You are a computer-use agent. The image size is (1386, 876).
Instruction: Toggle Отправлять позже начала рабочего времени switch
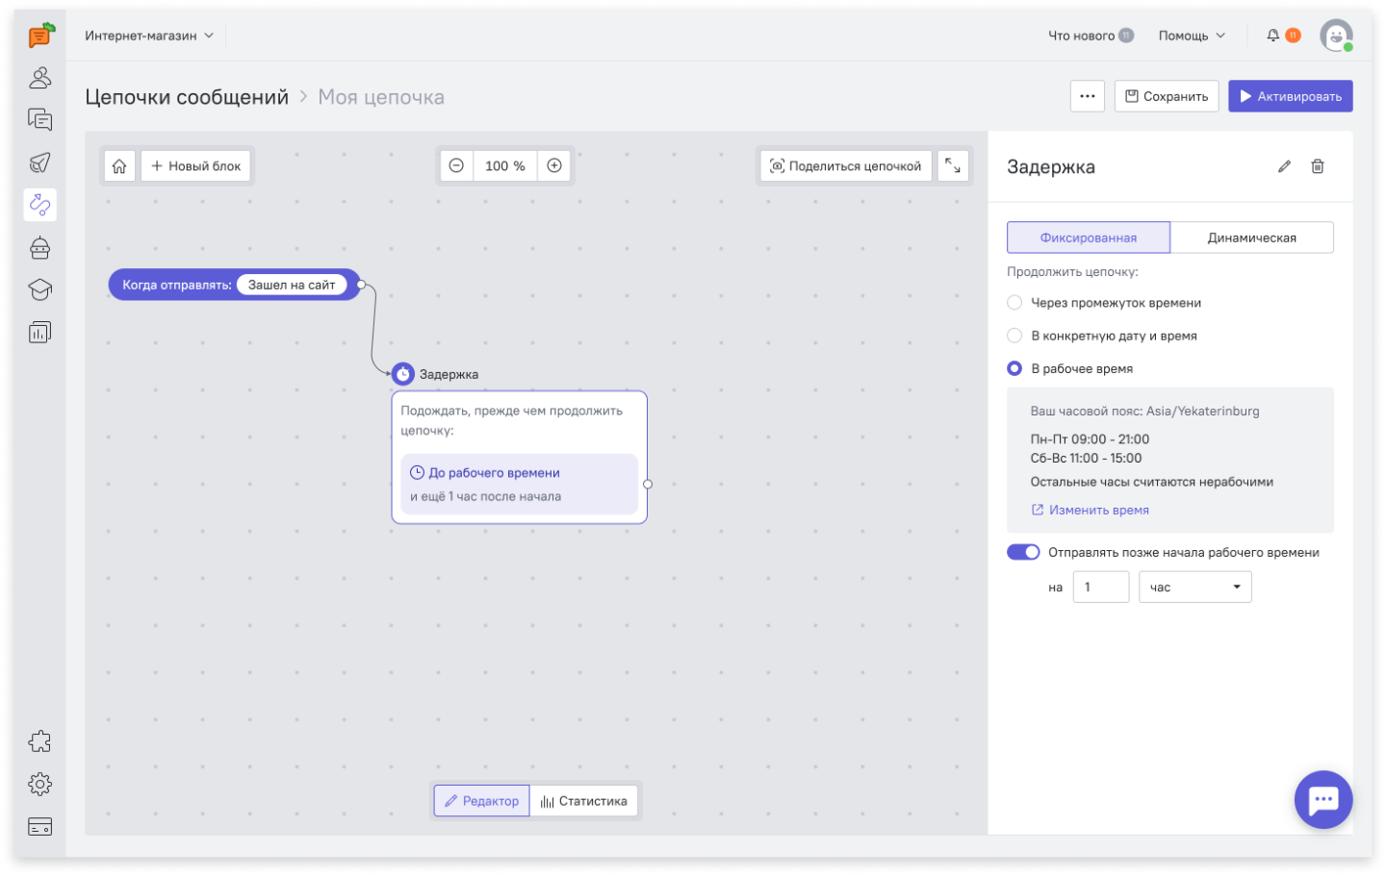point(1023,552)
